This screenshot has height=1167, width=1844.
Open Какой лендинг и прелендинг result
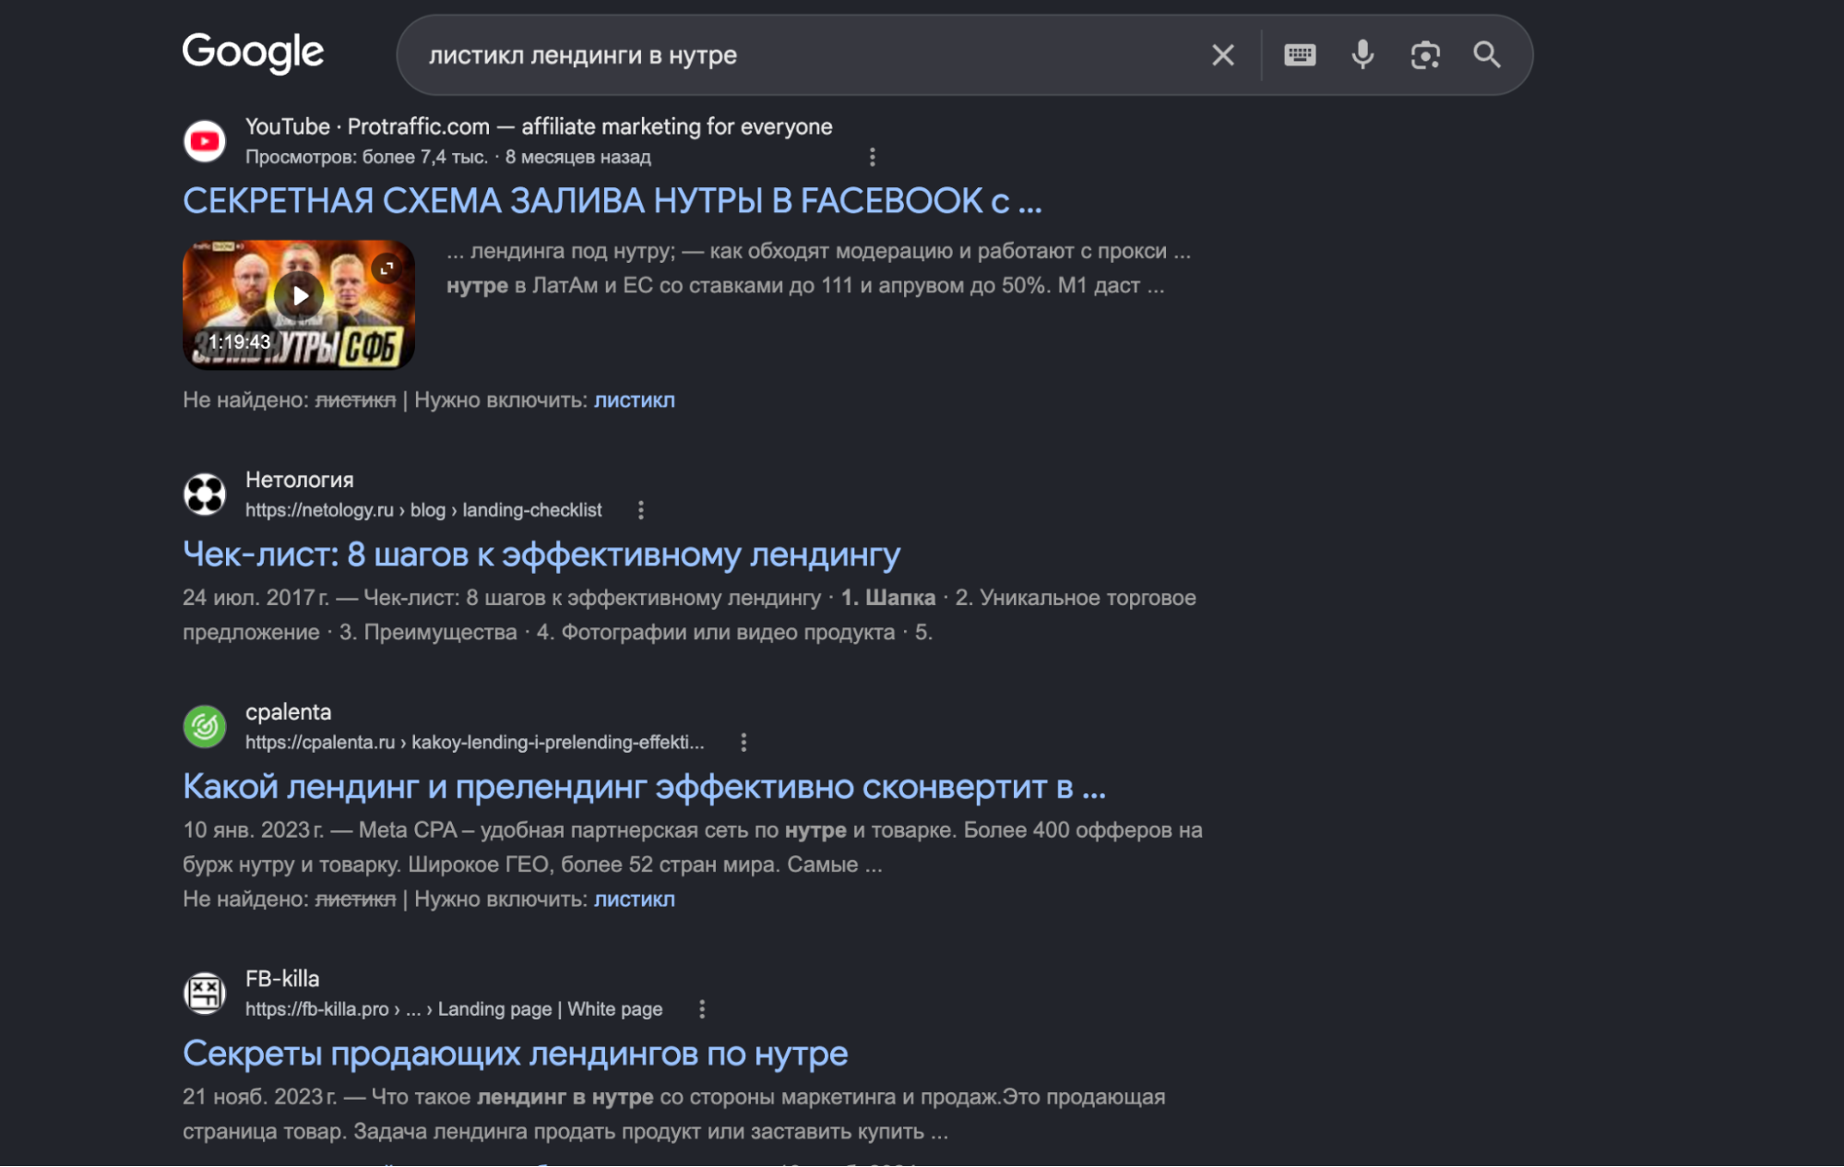click(644, 787)
